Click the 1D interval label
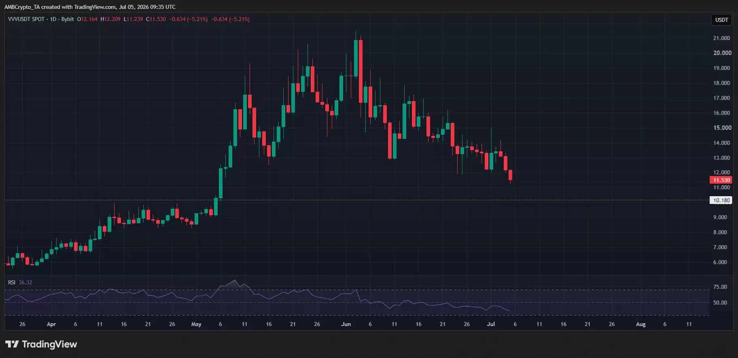The height and width of the screenshot is (358, 738). (53, 19)
